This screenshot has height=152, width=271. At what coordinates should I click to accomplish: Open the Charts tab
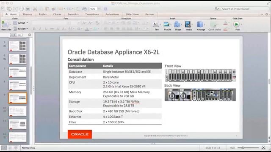pos(57,14)
